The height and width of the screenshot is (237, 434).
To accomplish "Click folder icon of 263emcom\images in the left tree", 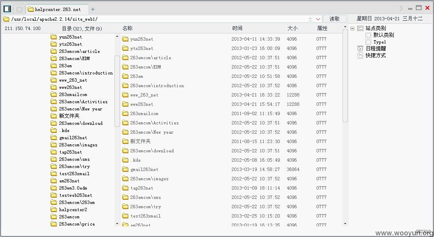I will tap(54, 145).
